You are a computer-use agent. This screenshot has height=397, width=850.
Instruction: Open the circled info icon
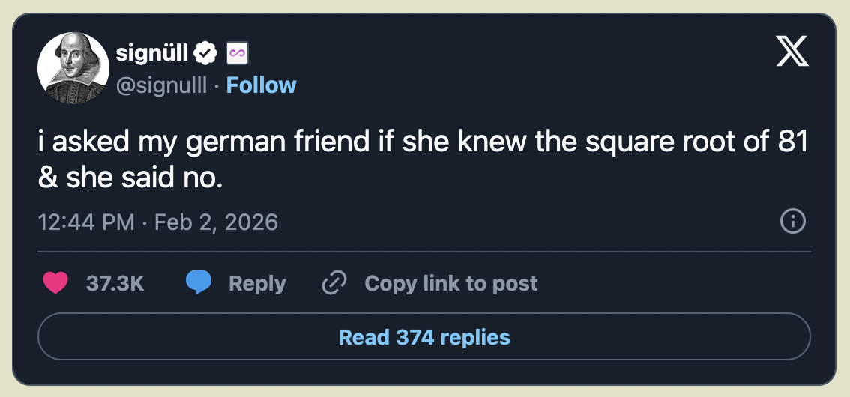[792, 222]
